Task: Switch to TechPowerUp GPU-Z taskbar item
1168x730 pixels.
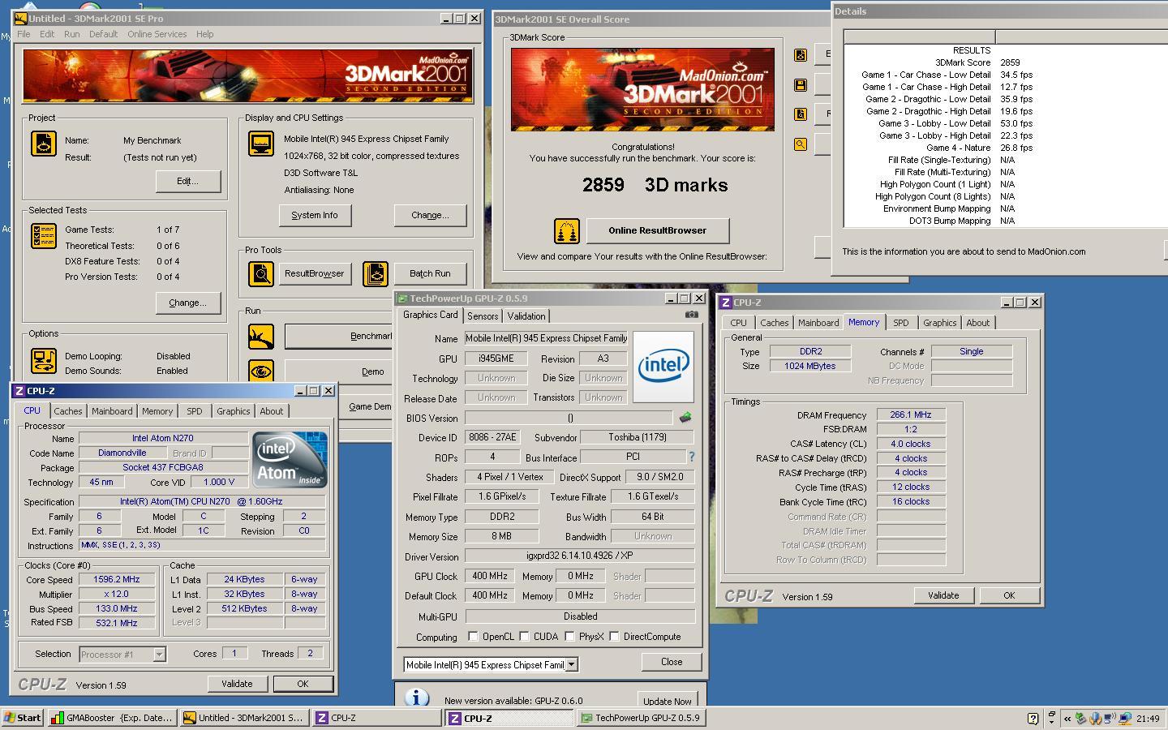Action: (x=640, y=718)
